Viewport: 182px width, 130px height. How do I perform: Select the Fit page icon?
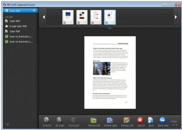tap(59, 120)
